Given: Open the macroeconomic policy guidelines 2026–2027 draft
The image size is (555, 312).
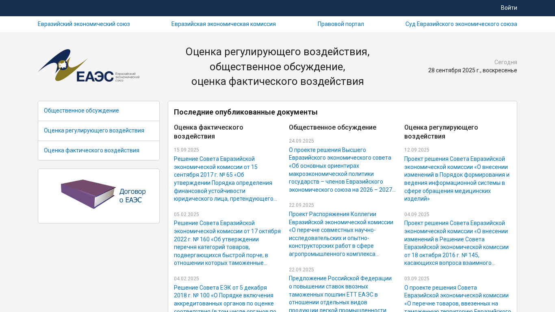Looking at the screenshot, I should (x=342, y=170).
